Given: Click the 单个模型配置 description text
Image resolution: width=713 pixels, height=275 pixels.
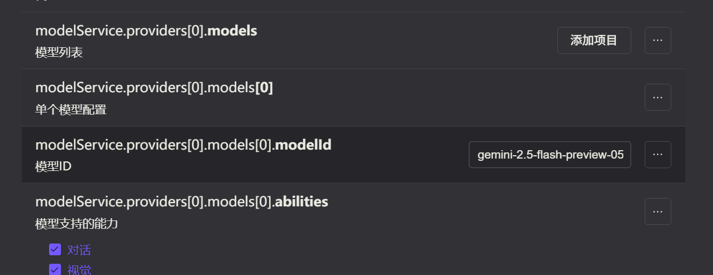Looking at the screenshot, I should pos(71,110).
